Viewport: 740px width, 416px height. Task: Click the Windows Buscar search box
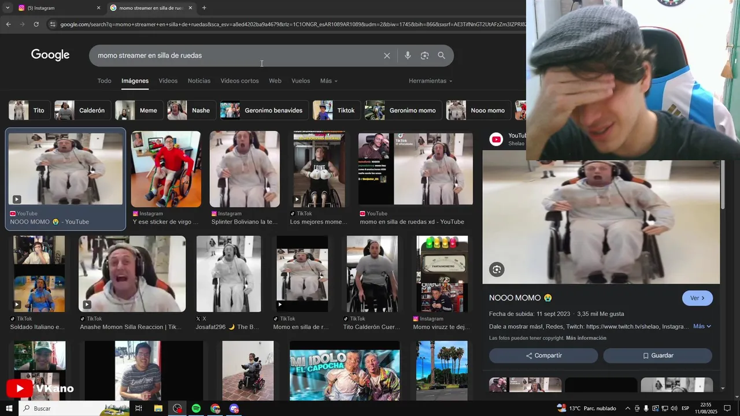coord(74,408)
